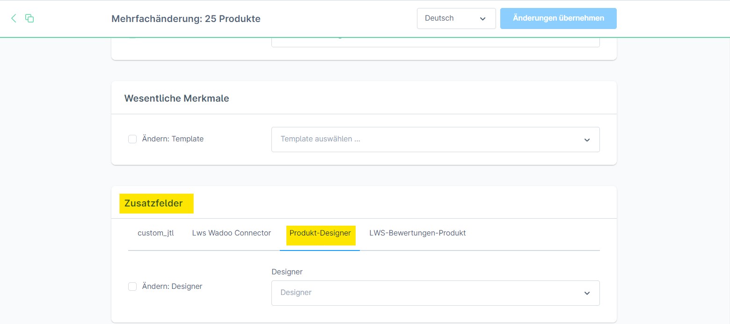Image resolution: width=730 pixels, height=324 pixels.
Task: Click the Wesentliche Merkmale heading
Action: click(x=176, y=98)
